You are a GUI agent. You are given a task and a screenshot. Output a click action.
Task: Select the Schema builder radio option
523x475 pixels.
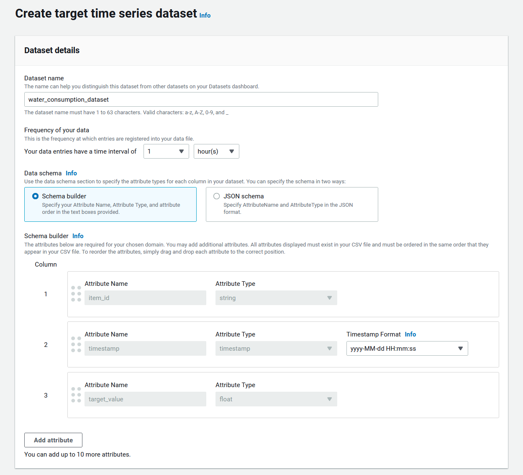coord(36,196)
